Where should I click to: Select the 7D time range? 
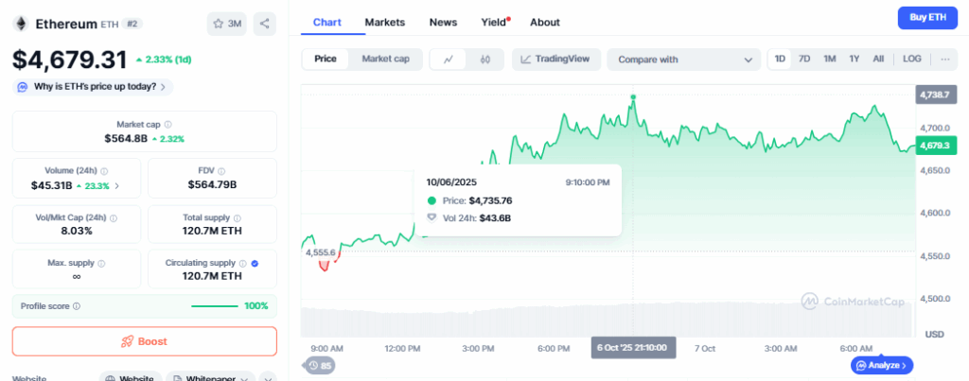coord(804,60)
